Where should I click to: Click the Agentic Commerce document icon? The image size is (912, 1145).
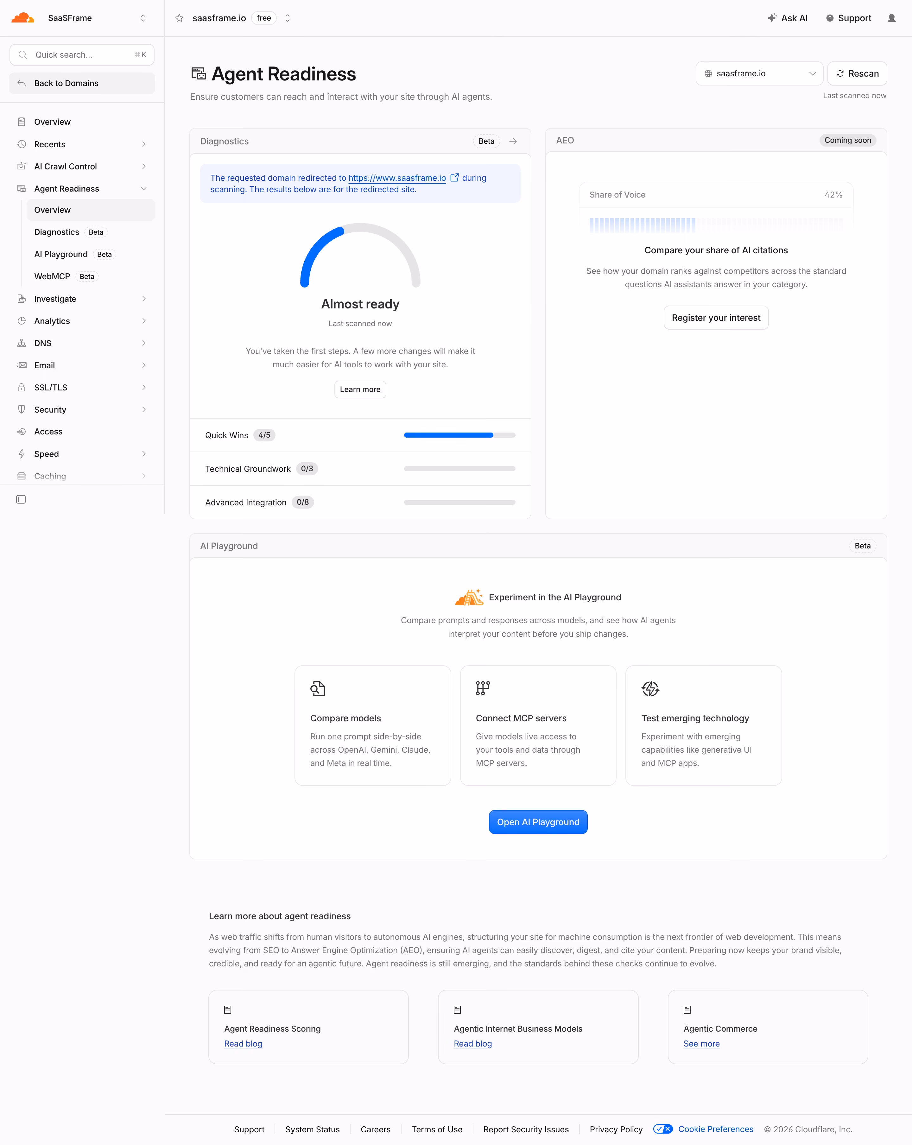pyautogui.click(x=687, y=1009)
